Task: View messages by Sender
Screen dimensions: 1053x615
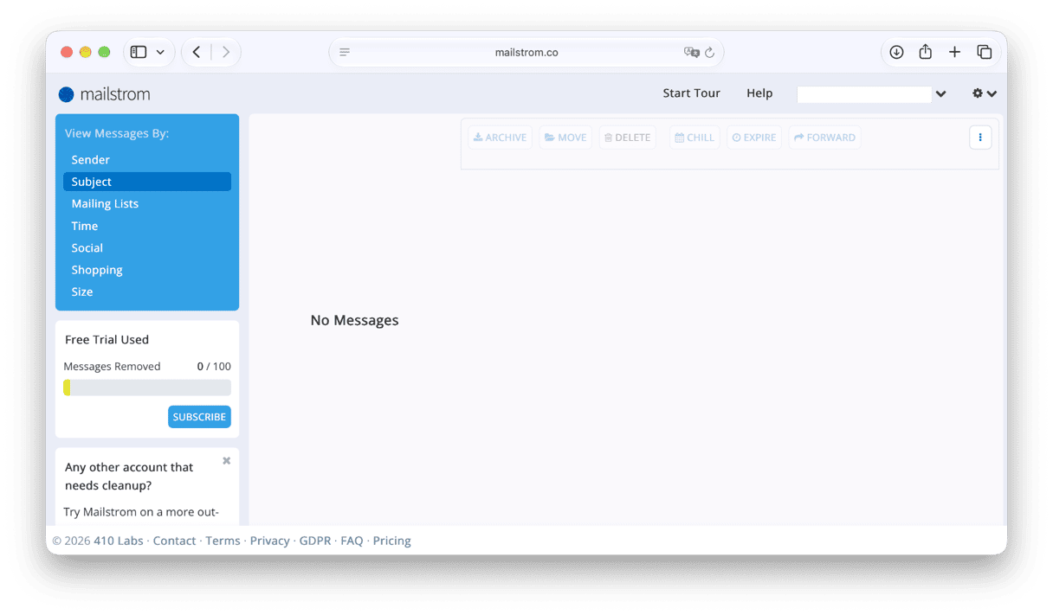Action: (x=147, y=160)
